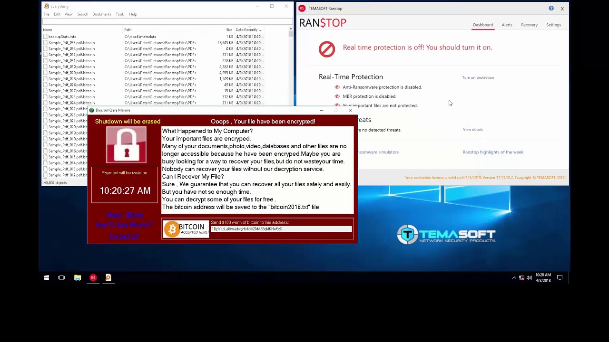
Task: Click file icon of Sample_Pdf_030.pdf.bitcoin
Action: point(46,67)
